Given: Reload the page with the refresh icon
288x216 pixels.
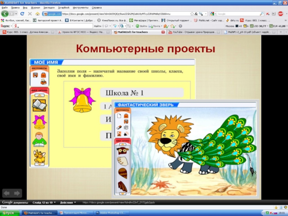Looking at the screenshot, I should (22, 14).
